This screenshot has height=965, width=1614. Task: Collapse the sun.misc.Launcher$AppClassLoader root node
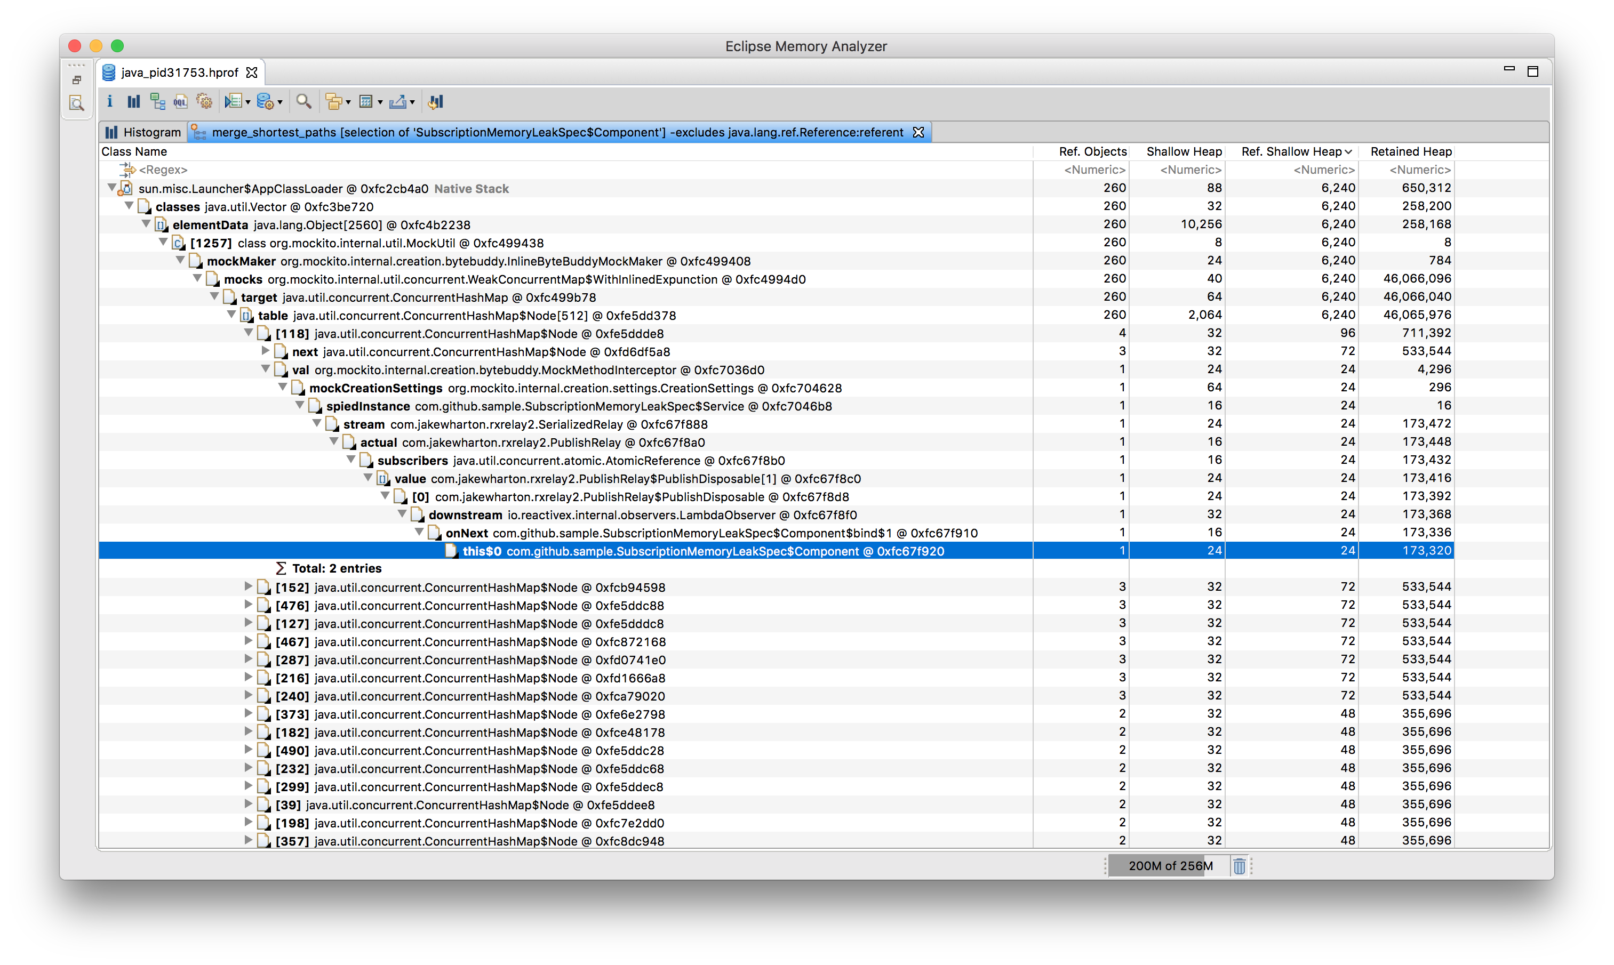coord(112,188)
